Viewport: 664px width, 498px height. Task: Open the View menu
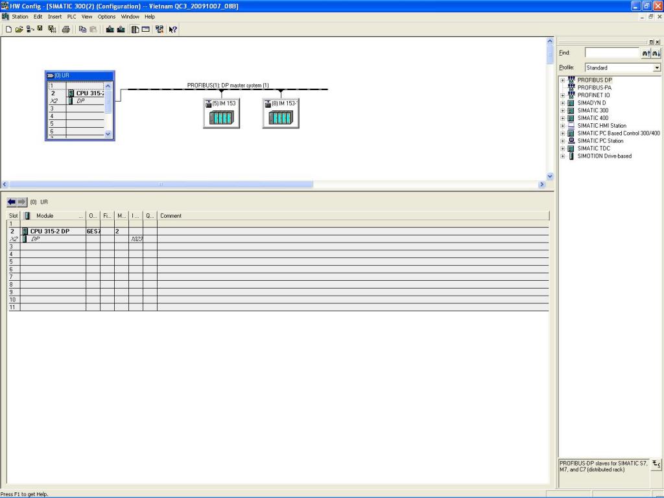87,17
